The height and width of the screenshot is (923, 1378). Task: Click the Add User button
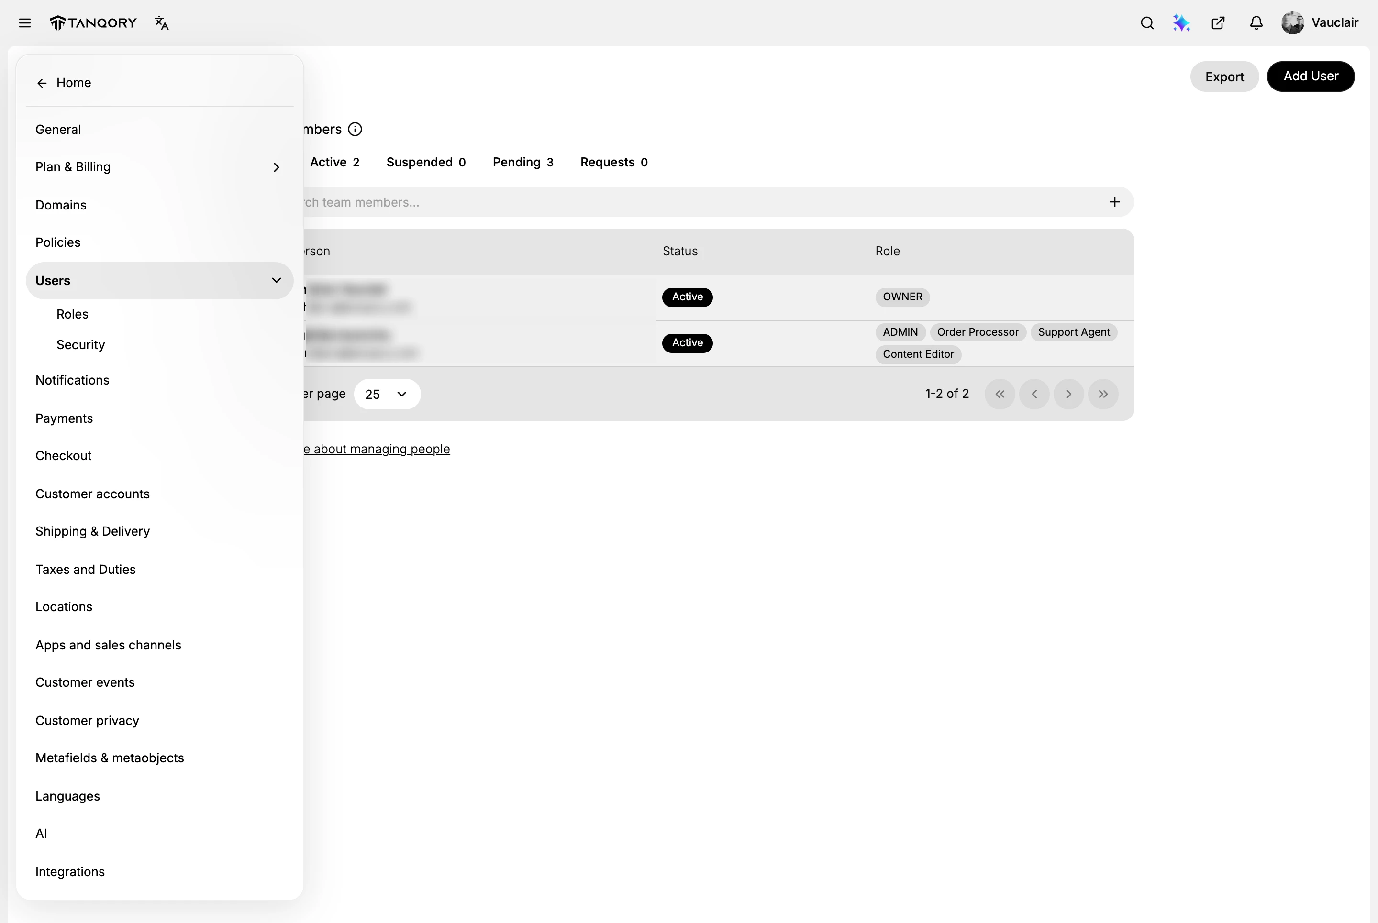(1310, 77)
